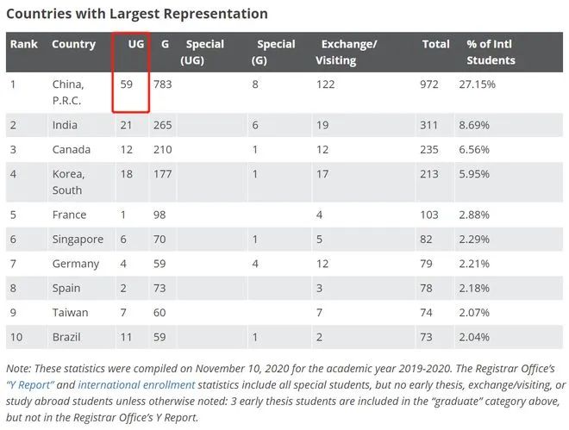This screenshot has width=569, height=430.
Task: Click the Spain country cell
Action: pyautogui.click(x=66, y=288)
